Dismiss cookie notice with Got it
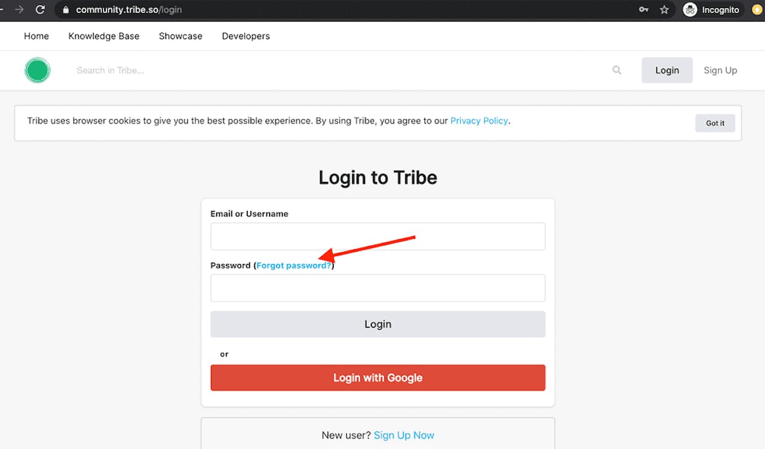The width and height of the screenshot is (765, 449). [715, 123]
